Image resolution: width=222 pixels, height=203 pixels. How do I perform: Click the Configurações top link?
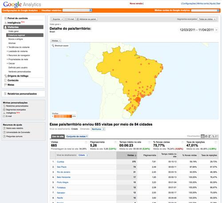point(189,4)
